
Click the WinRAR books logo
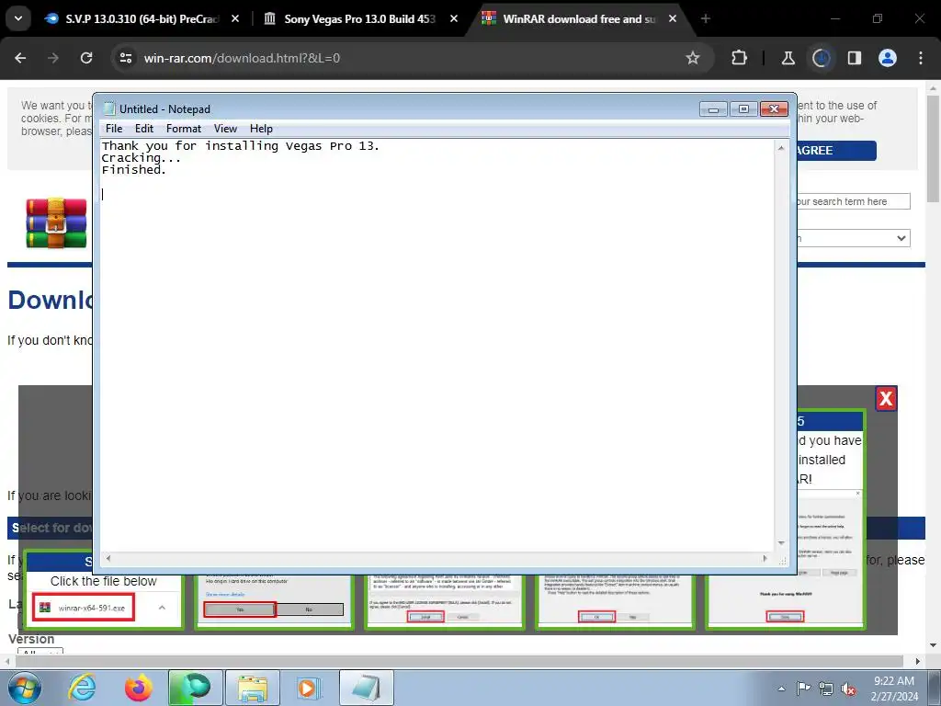(56, 223)
